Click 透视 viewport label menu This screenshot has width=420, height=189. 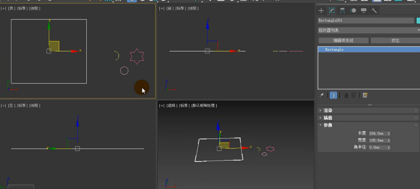(171, 106)
